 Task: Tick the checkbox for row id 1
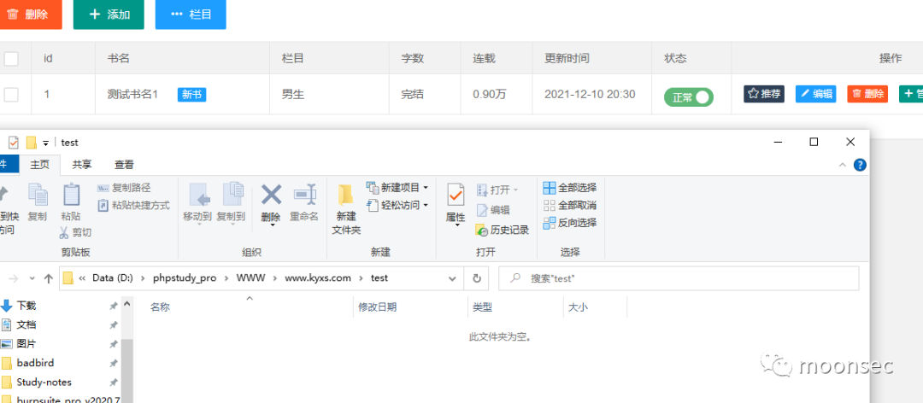[11, 94]
